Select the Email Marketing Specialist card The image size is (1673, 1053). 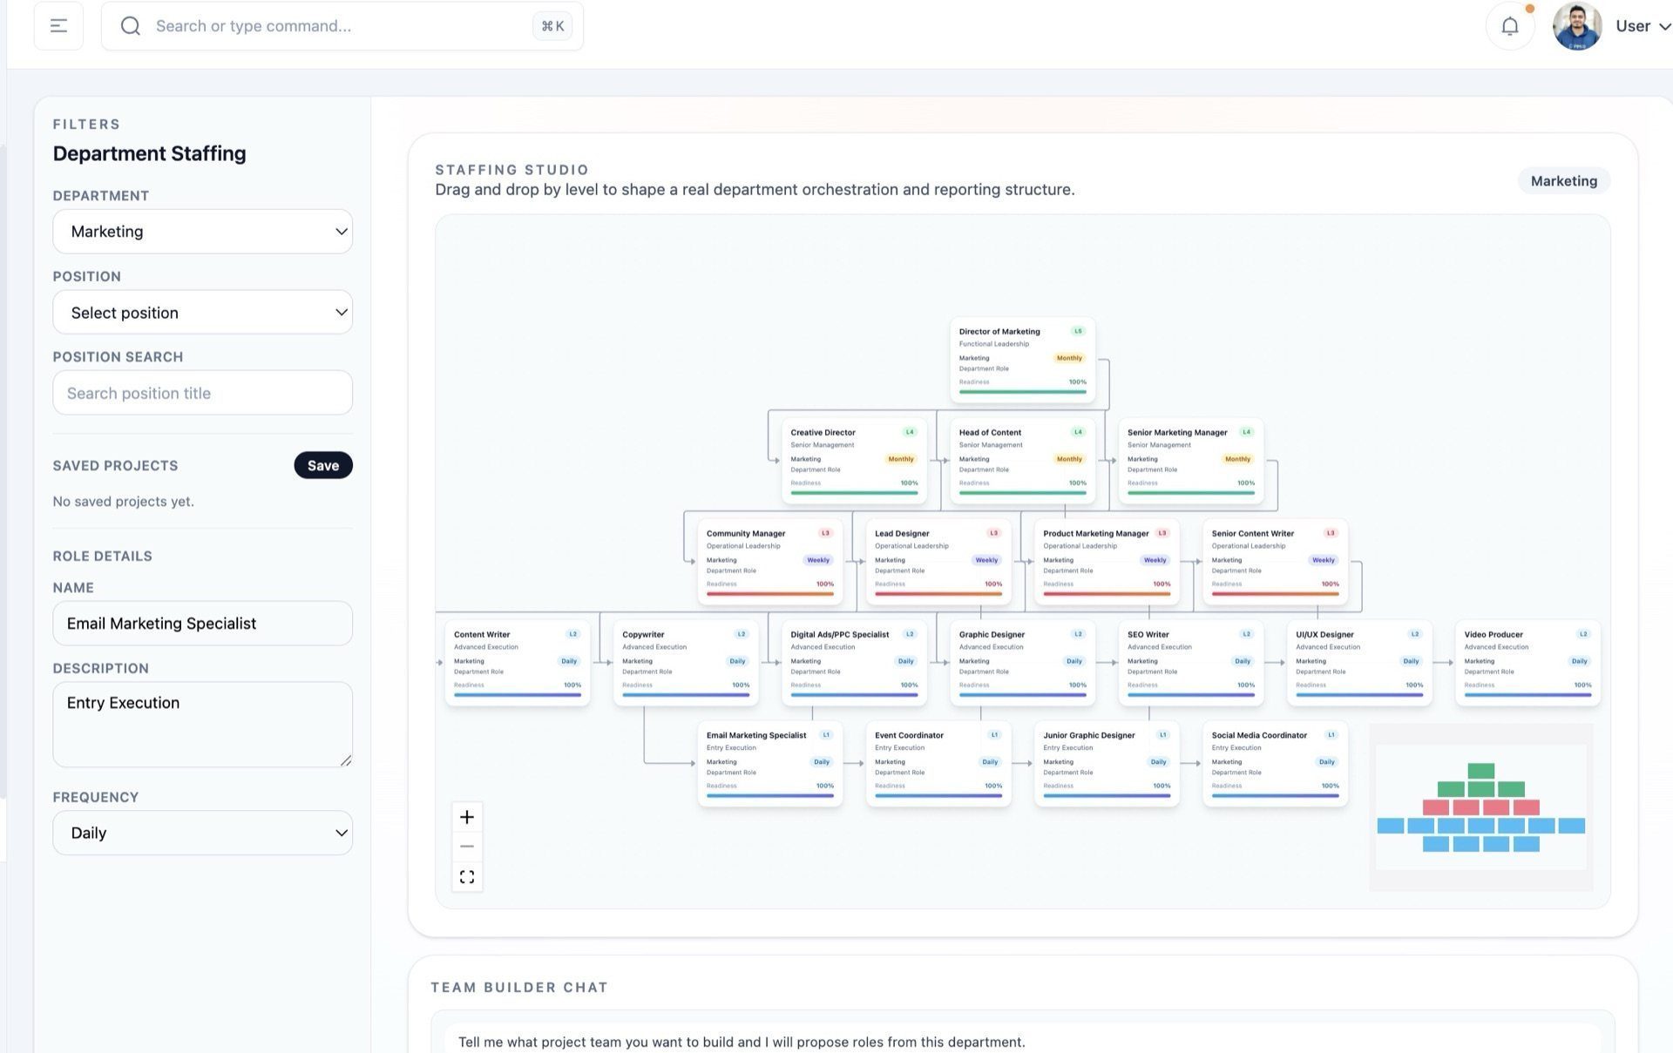tap(770, 765)
